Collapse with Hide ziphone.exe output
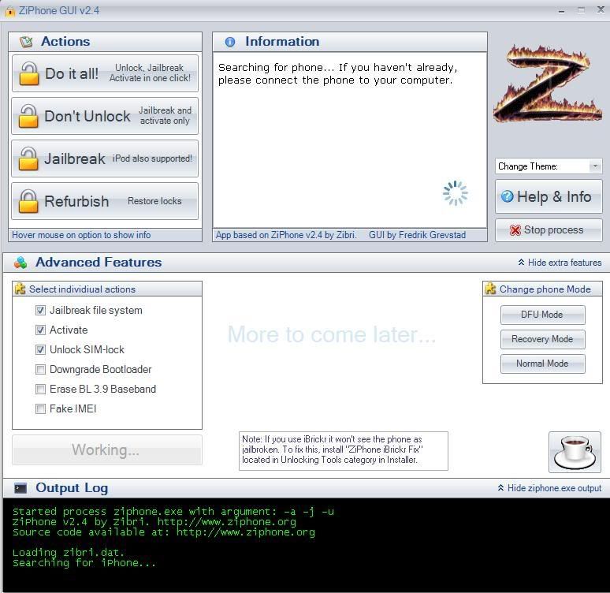 [549, 488]
